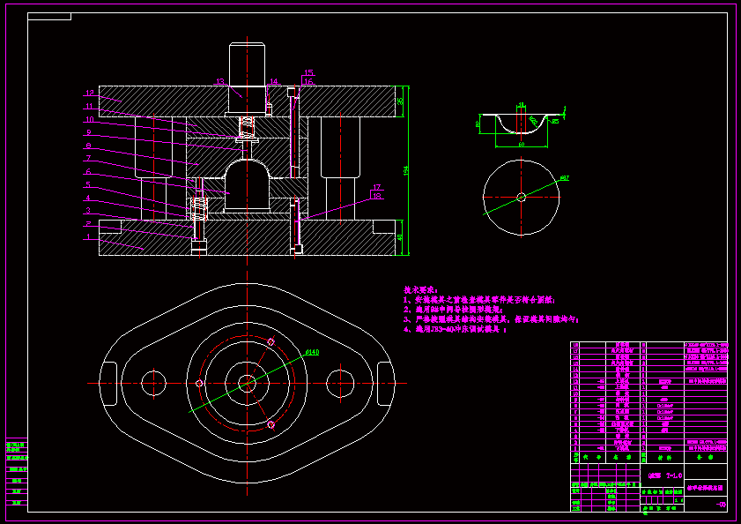This screenshot has height=524, width=741.
Task: Select technical requirement line 2
Action: point(453,310)
